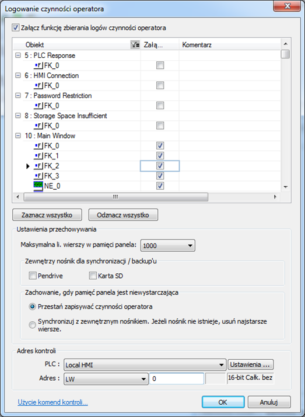Click FK_0 icon under Storage Space Insufficient
This screenshot has width=305, height=417.
(x=38, y=126)
